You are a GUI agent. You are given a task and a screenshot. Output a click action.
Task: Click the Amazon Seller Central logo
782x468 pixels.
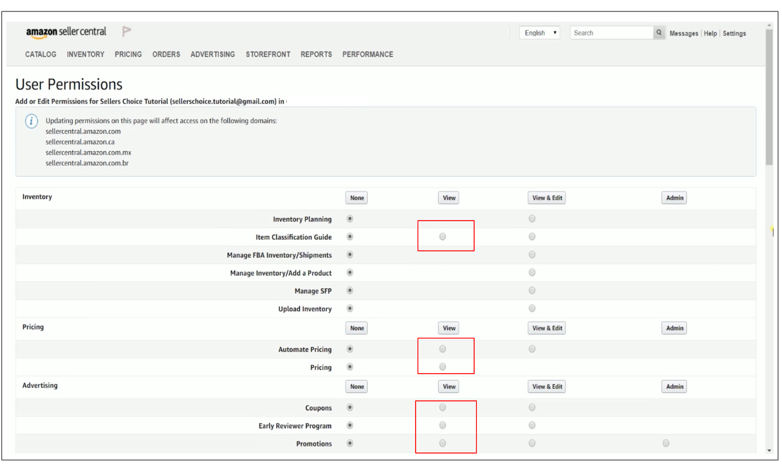pyautogui.click(x=66, y=32)
